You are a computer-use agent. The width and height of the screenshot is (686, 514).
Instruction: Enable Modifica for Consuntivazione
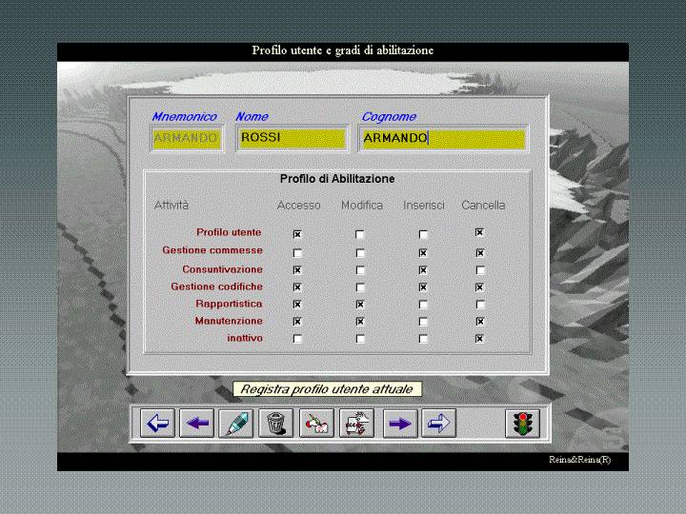[x=359, y=270]
